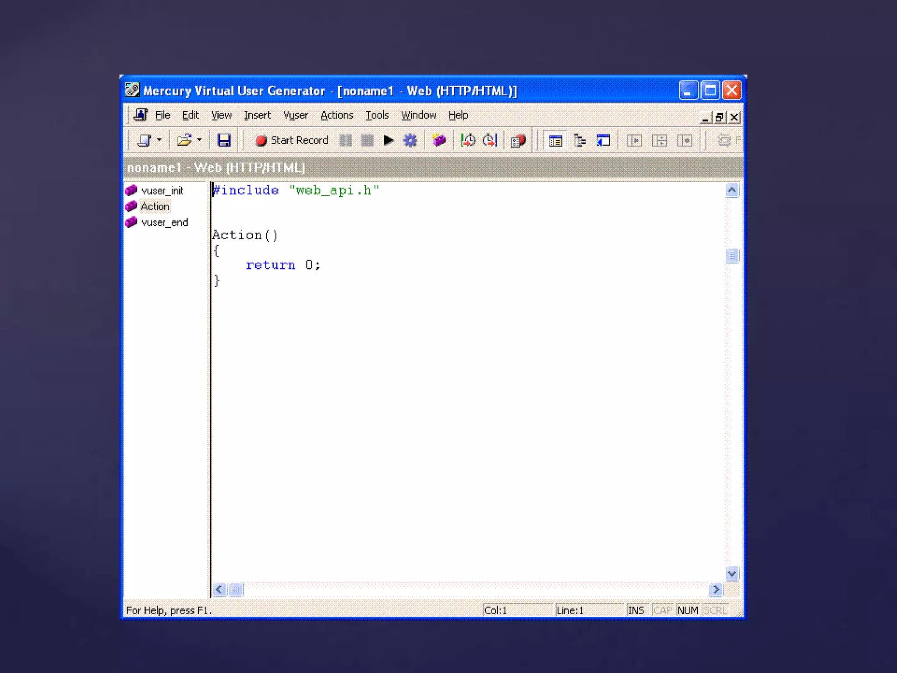Switch to script view icon
897x673 pixels.
coord(555,141)
